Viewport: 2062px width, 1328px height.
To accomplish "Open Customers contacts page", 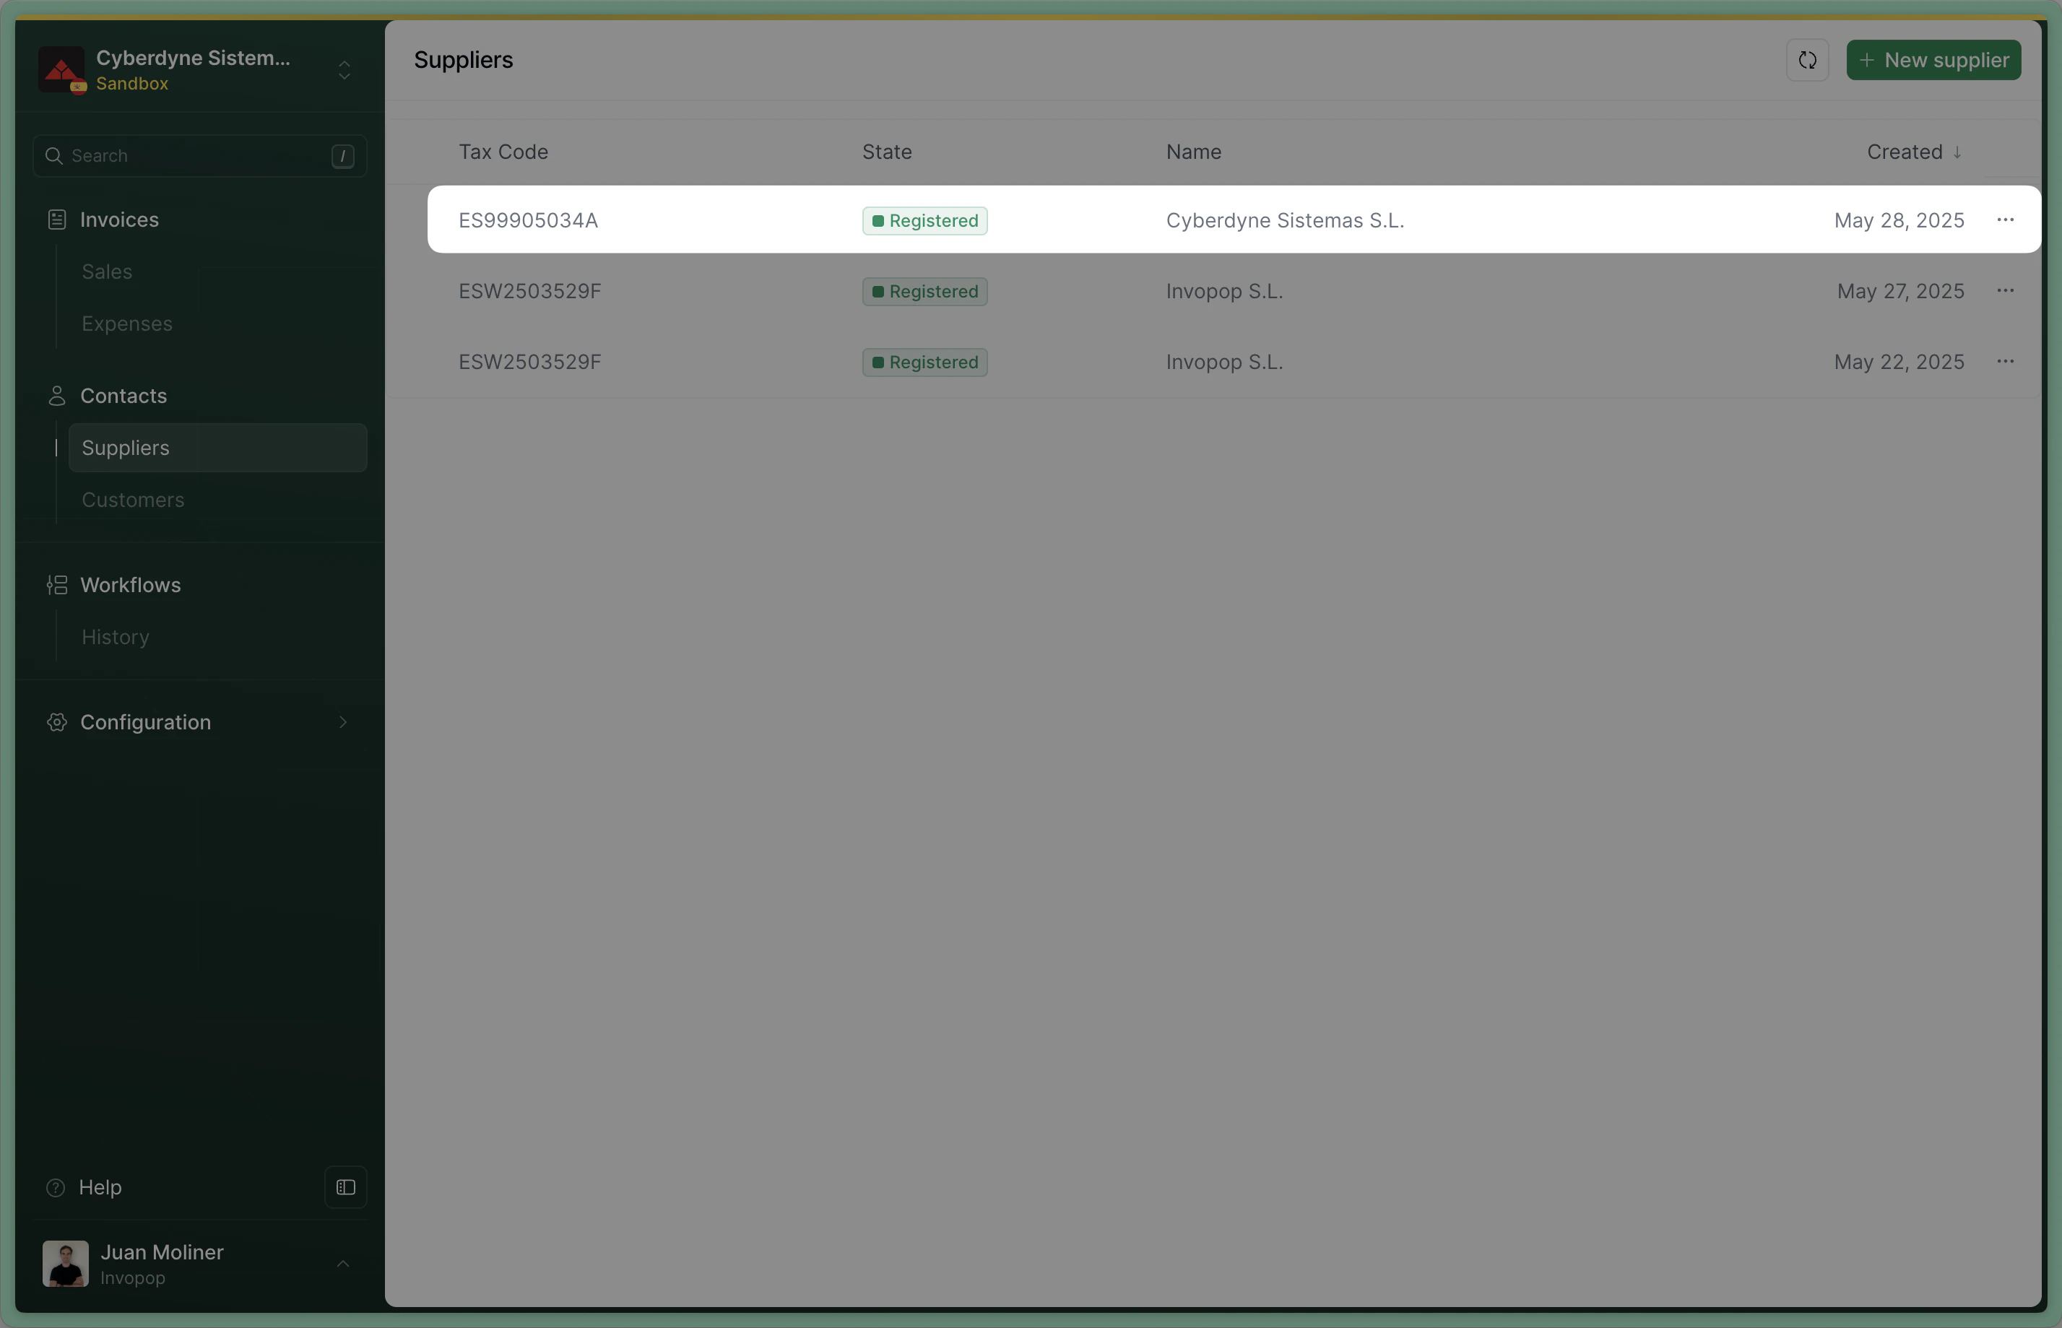I will (133, 500).
